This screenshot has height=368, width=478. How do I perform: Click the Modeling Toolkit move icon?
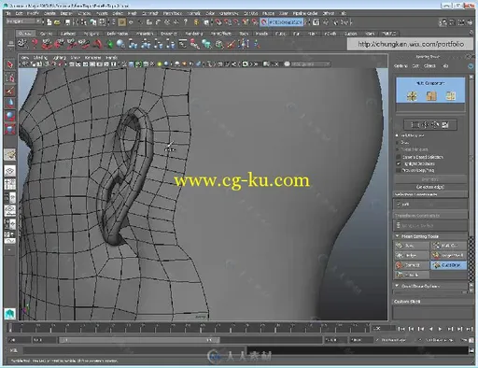(x=425, y=125)
